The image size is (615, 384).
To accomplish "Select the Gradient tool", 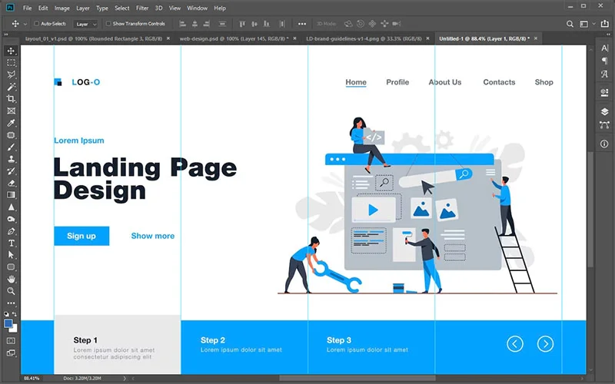I will tap(11, 195).
